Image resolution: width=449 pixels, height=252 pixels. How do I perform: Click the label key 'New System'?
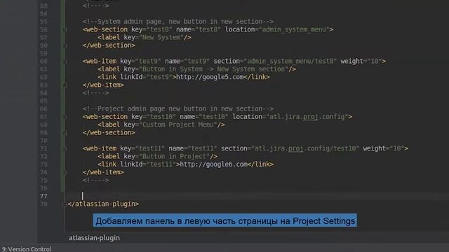[x=161, y=37]
